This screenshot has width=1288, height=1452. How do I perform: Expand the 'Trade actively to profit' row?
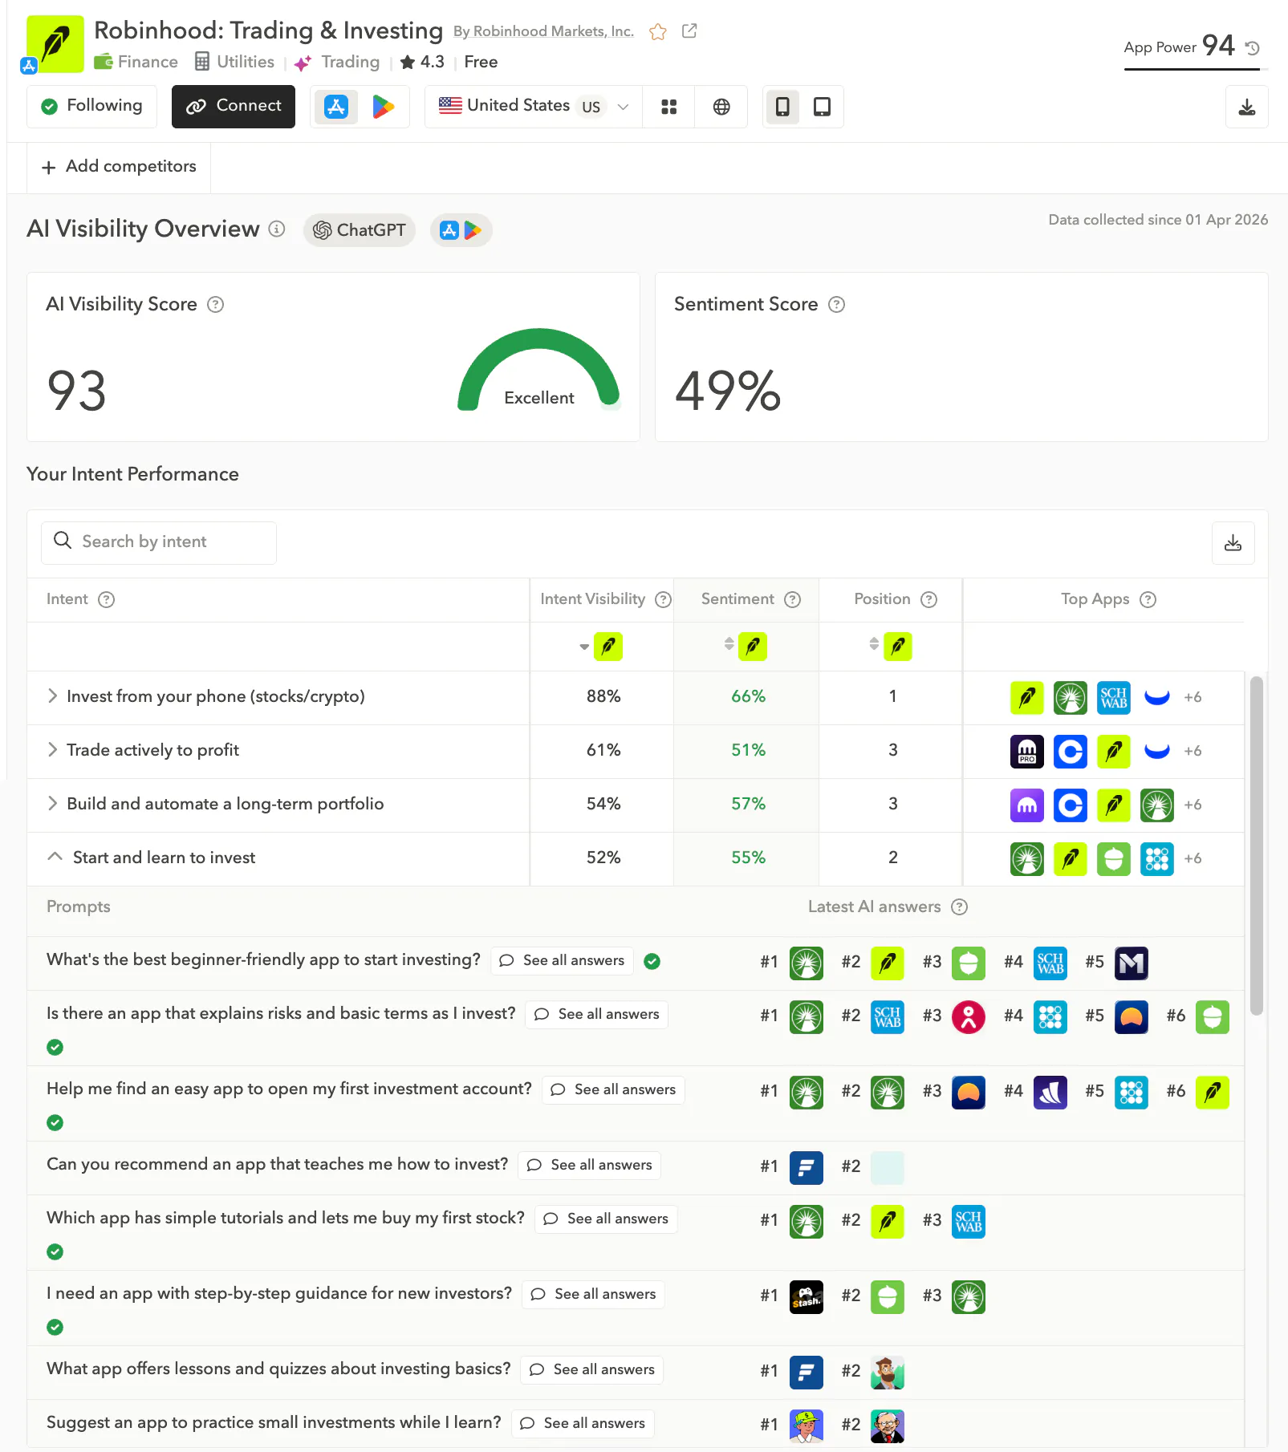coord(52,750)
